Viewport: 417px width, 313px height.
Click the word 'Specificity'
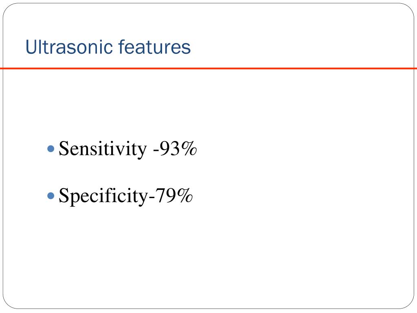coord(103,196)
